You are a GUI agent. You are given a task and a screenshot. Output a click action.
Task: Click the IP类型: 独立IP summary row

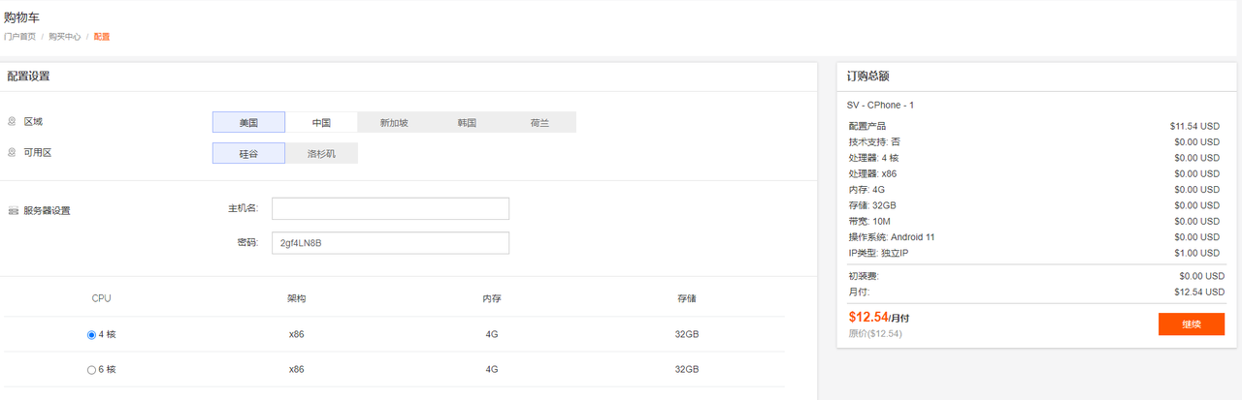point(1033,253)
